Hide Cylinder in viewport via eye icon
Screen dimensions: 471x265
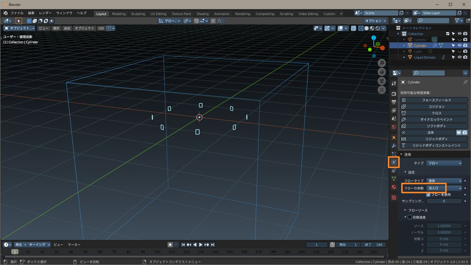pos(460,45)
